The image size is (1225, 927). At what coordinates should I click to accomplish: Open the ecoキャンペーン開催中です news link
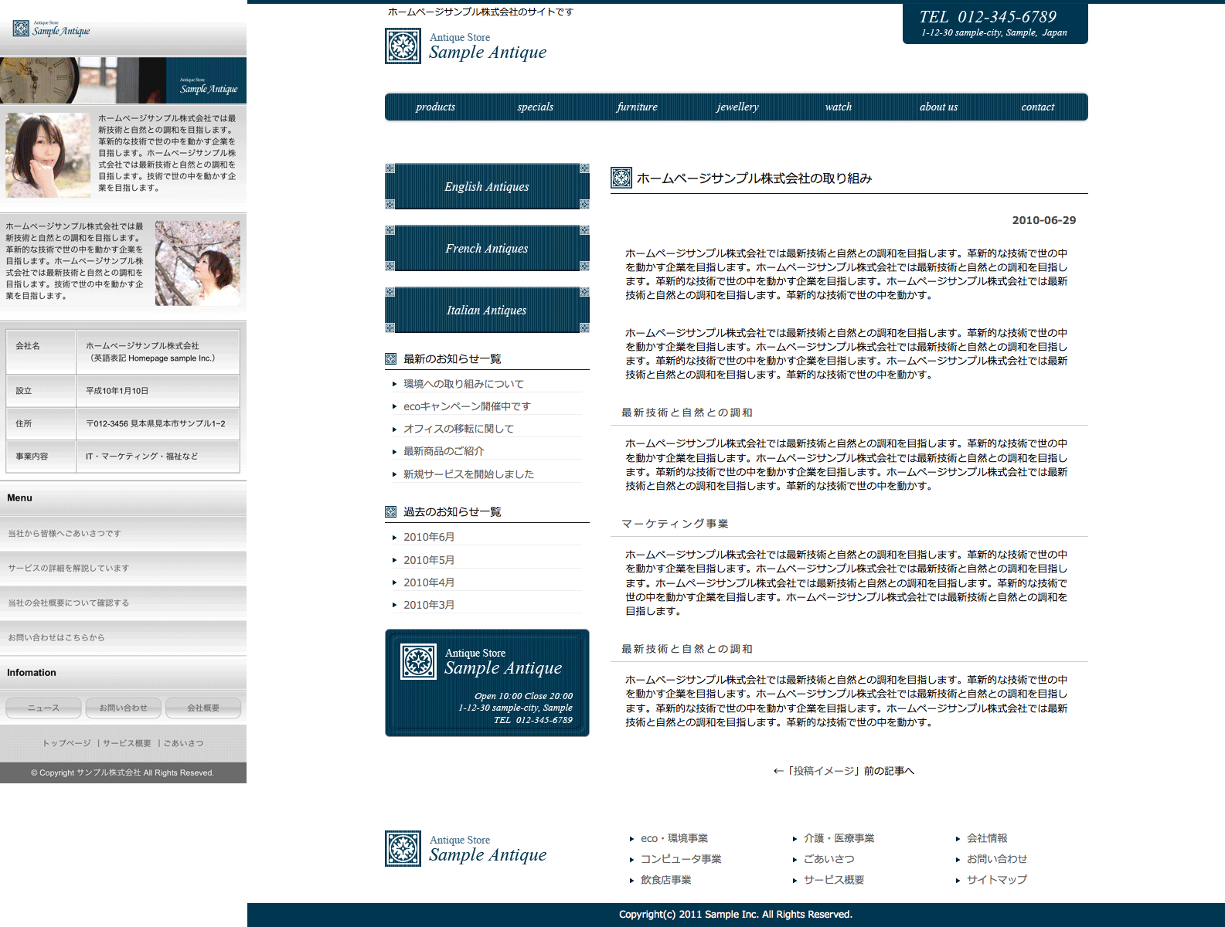coord(467,406)
